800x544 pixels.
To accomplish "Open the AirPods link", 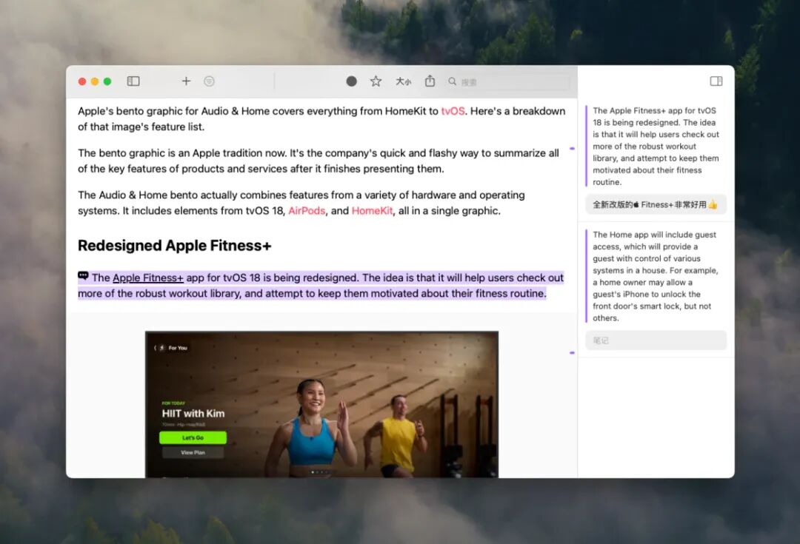I will tap(307, 210).
